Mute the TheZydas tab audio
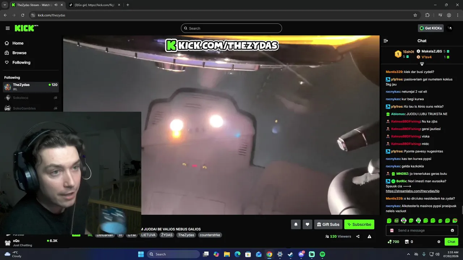Image resolution: width=463 pixels, height=260 pixels. click(x=56, y=5)
